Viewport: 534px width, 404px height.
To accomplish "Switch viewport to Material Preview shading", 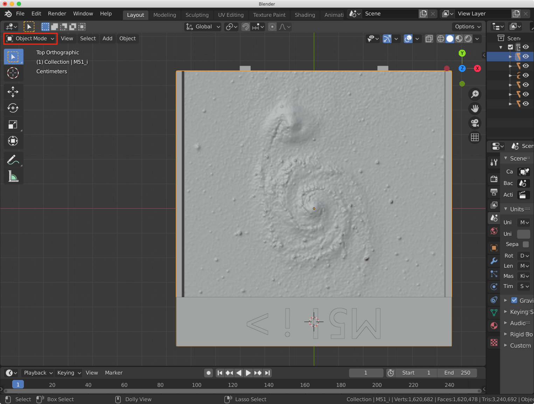I will [459, 39].
